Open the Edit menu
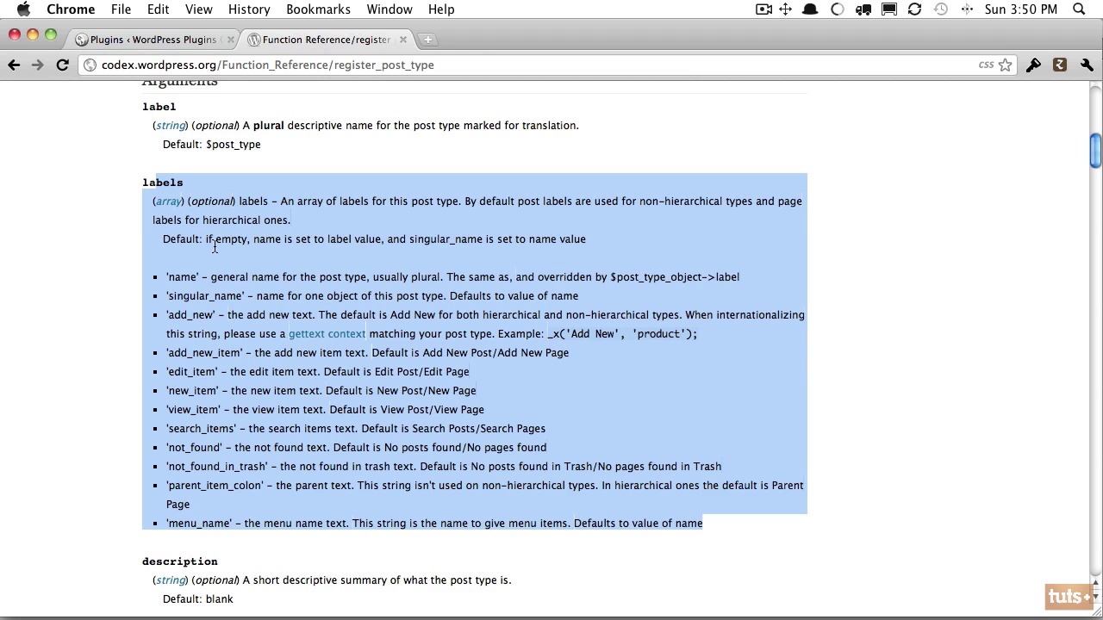 [158, 9]
